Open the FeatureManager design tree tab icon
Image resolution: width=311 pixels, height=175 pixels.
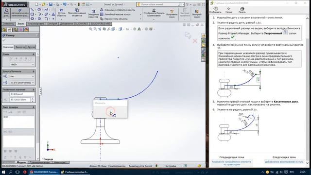click(x=4, y=30)
